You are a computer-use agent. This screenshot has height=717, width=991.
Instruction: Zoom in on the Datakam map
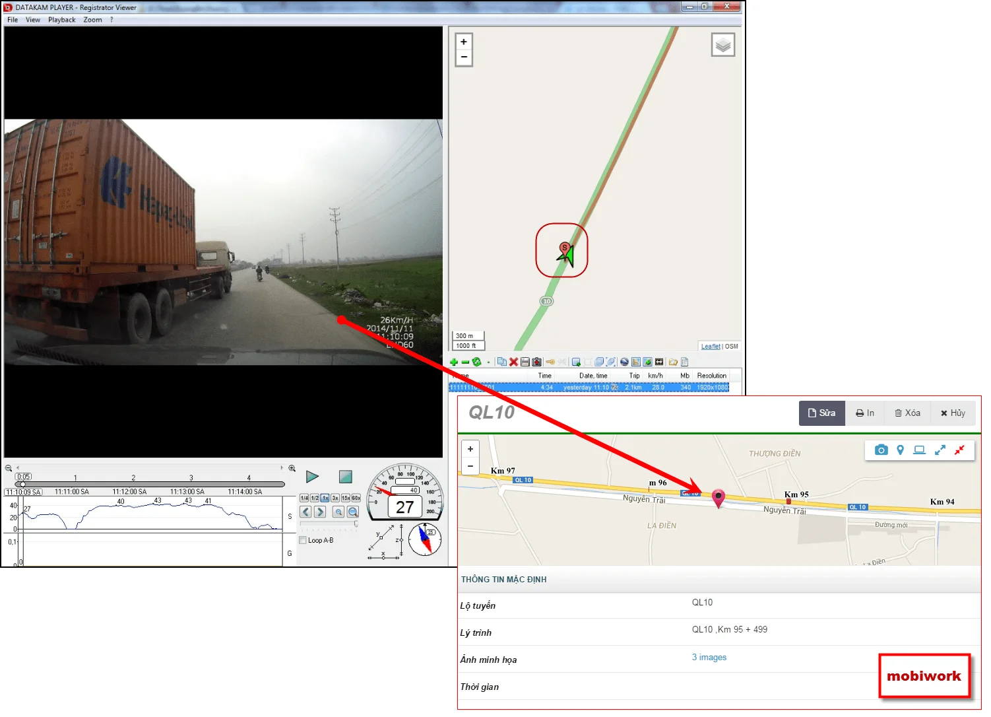(x=464, y=42)
